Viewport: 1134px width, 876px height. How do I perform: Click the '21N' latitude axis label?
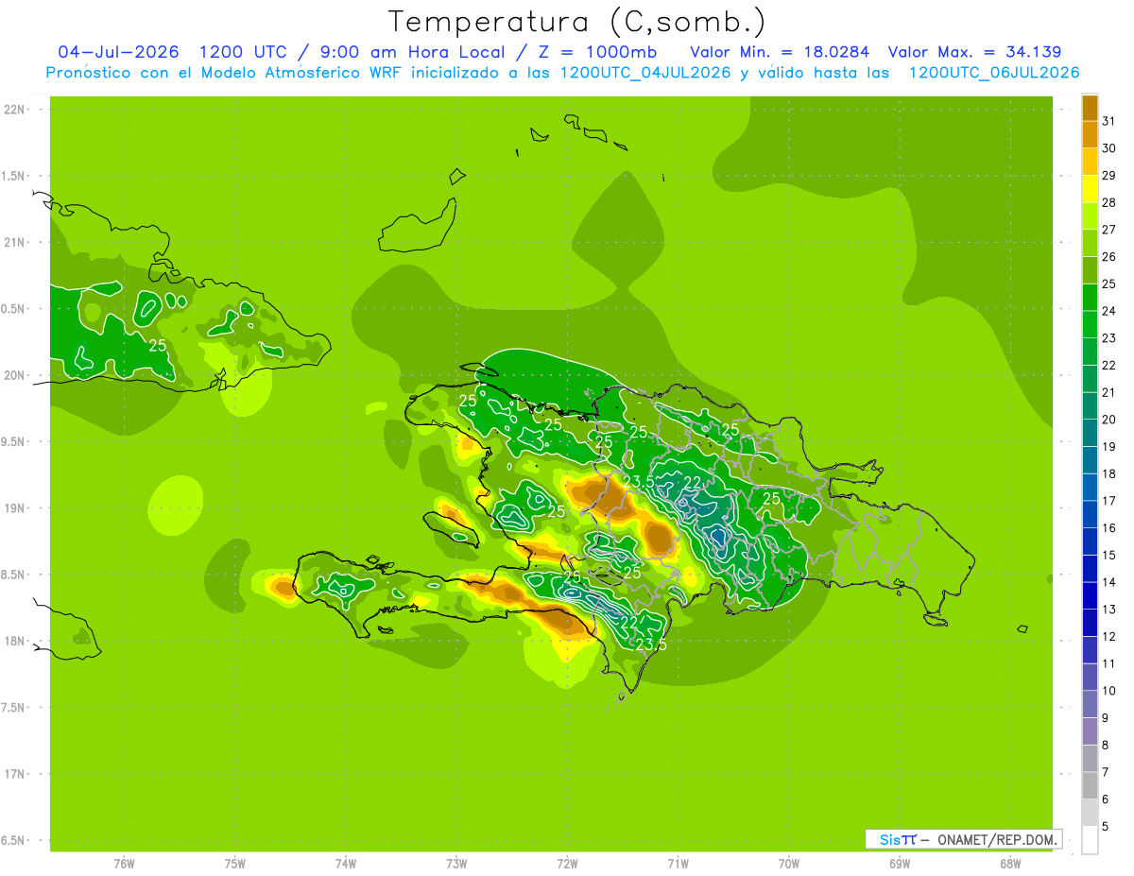click(14, 242)
